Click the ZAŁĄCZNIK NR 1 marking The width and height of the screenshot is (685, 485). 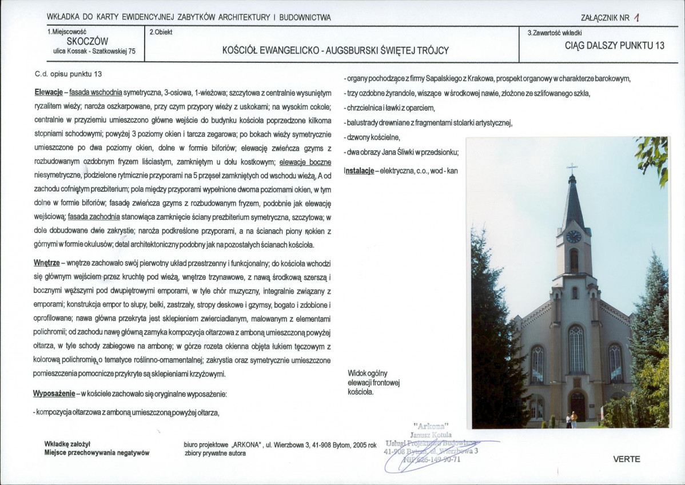[x=610, y=18]
